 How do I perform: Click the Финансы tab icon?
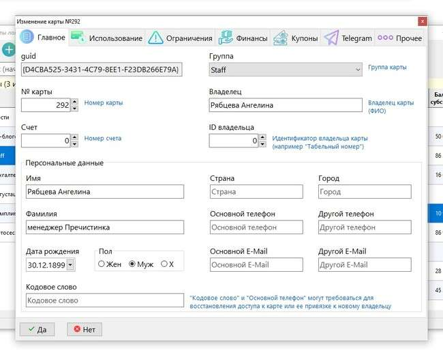coord(226,38)
